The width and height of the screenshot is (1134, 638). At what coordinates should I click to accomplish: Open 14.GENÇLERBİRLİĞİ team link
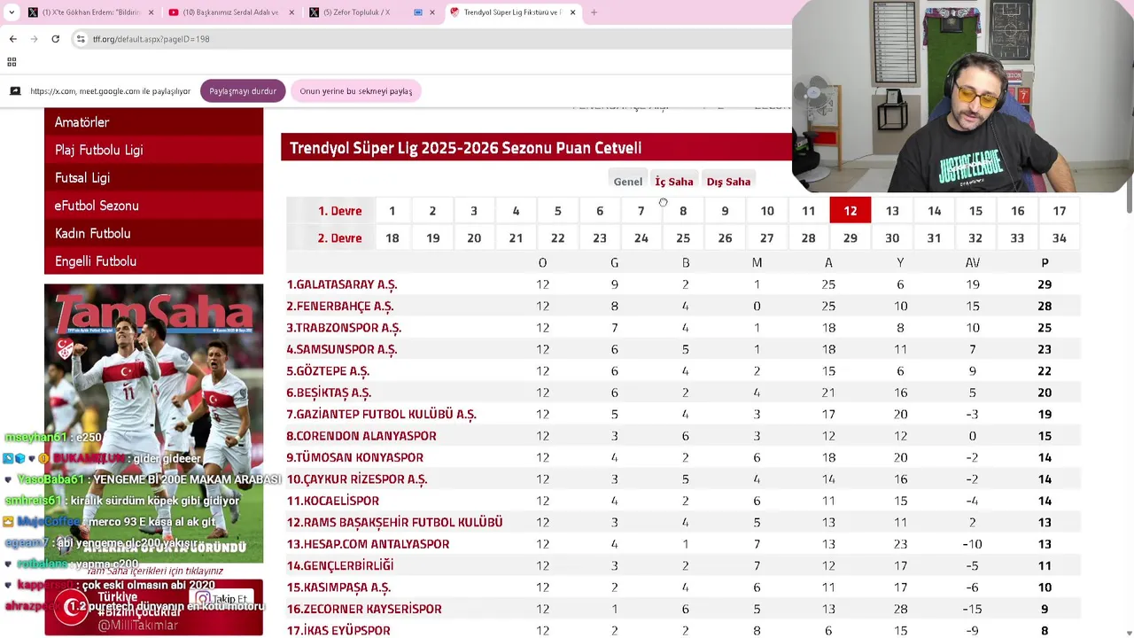pyautogui.click(x=340, y=565)
